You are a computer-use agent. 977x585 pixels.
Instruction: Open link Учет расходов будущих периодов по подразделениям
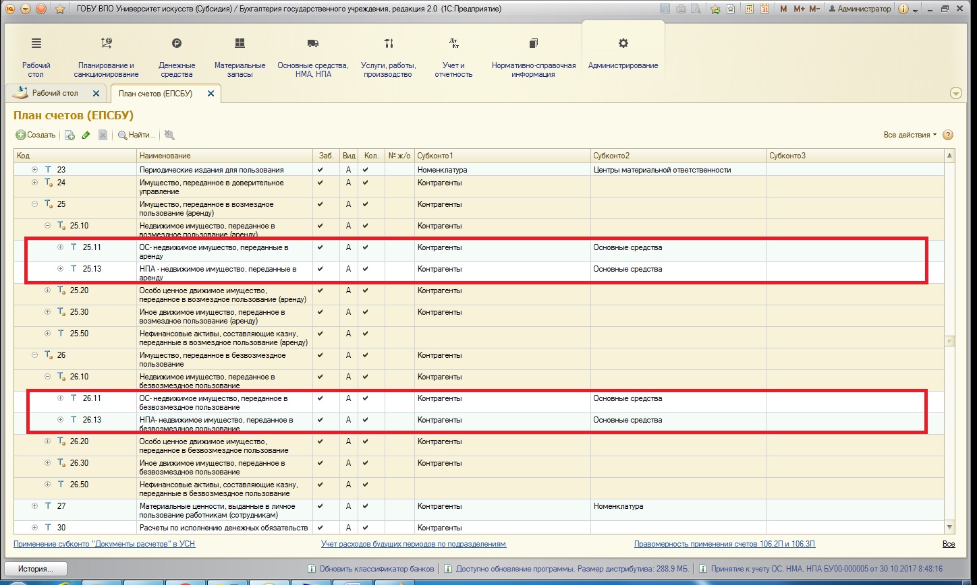tap(413, 544)
